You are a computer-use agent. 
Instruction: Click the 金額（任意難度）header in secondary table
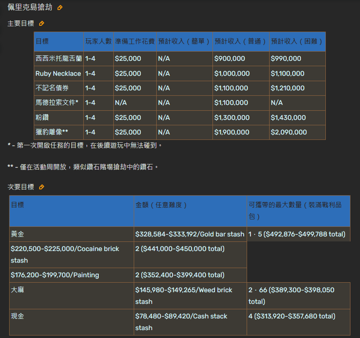pos(162,205)
